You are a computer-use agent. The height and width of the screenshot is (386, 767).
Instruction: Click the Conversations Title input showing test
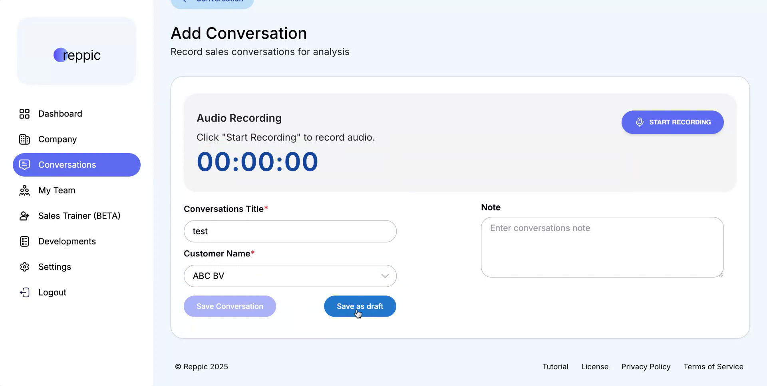click(x=290, y=231)
